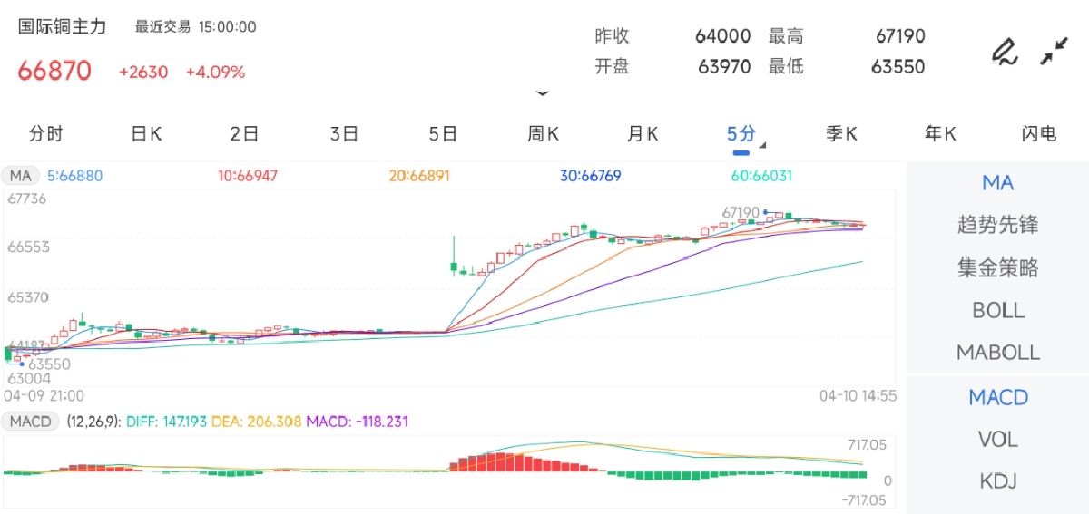The height and width of the screenshot is (514, 1089).
Task: Open the 5分 period dropdown arrow
Action: click(x=762, y=145)
